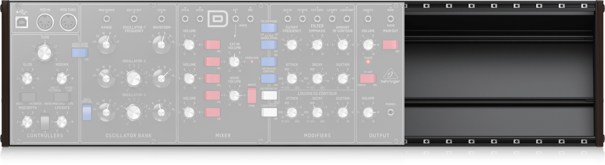
Task: Click the Cutoff Frequency knob
Action: [292, 45]
